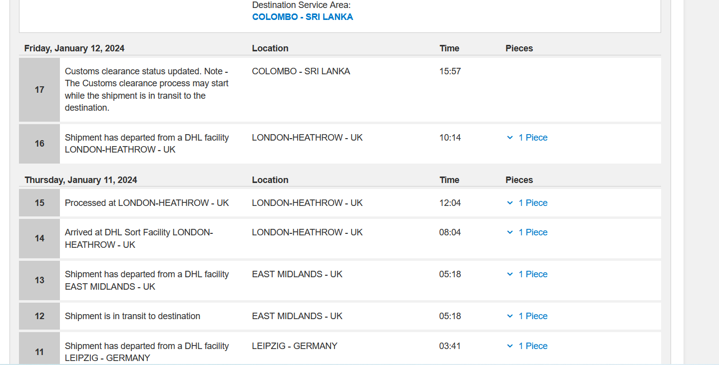Expand the chevron for Arrived at DHL Sort Facility row
The image size is (719, 365).
point(510,232)
